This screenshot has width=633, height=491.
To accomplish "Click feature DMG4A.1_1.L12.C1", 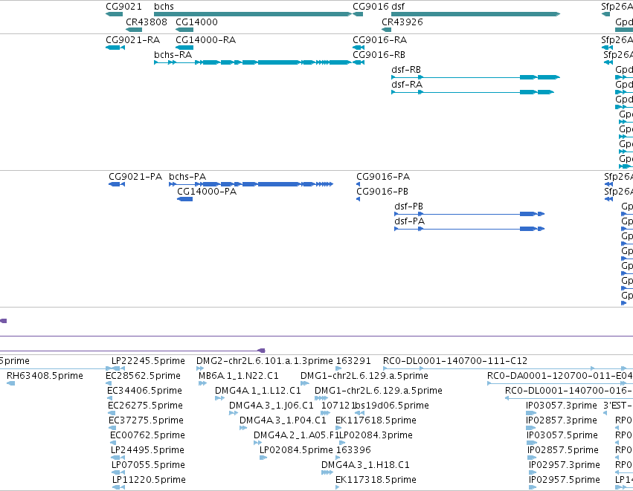I will [x=219, y=398].
